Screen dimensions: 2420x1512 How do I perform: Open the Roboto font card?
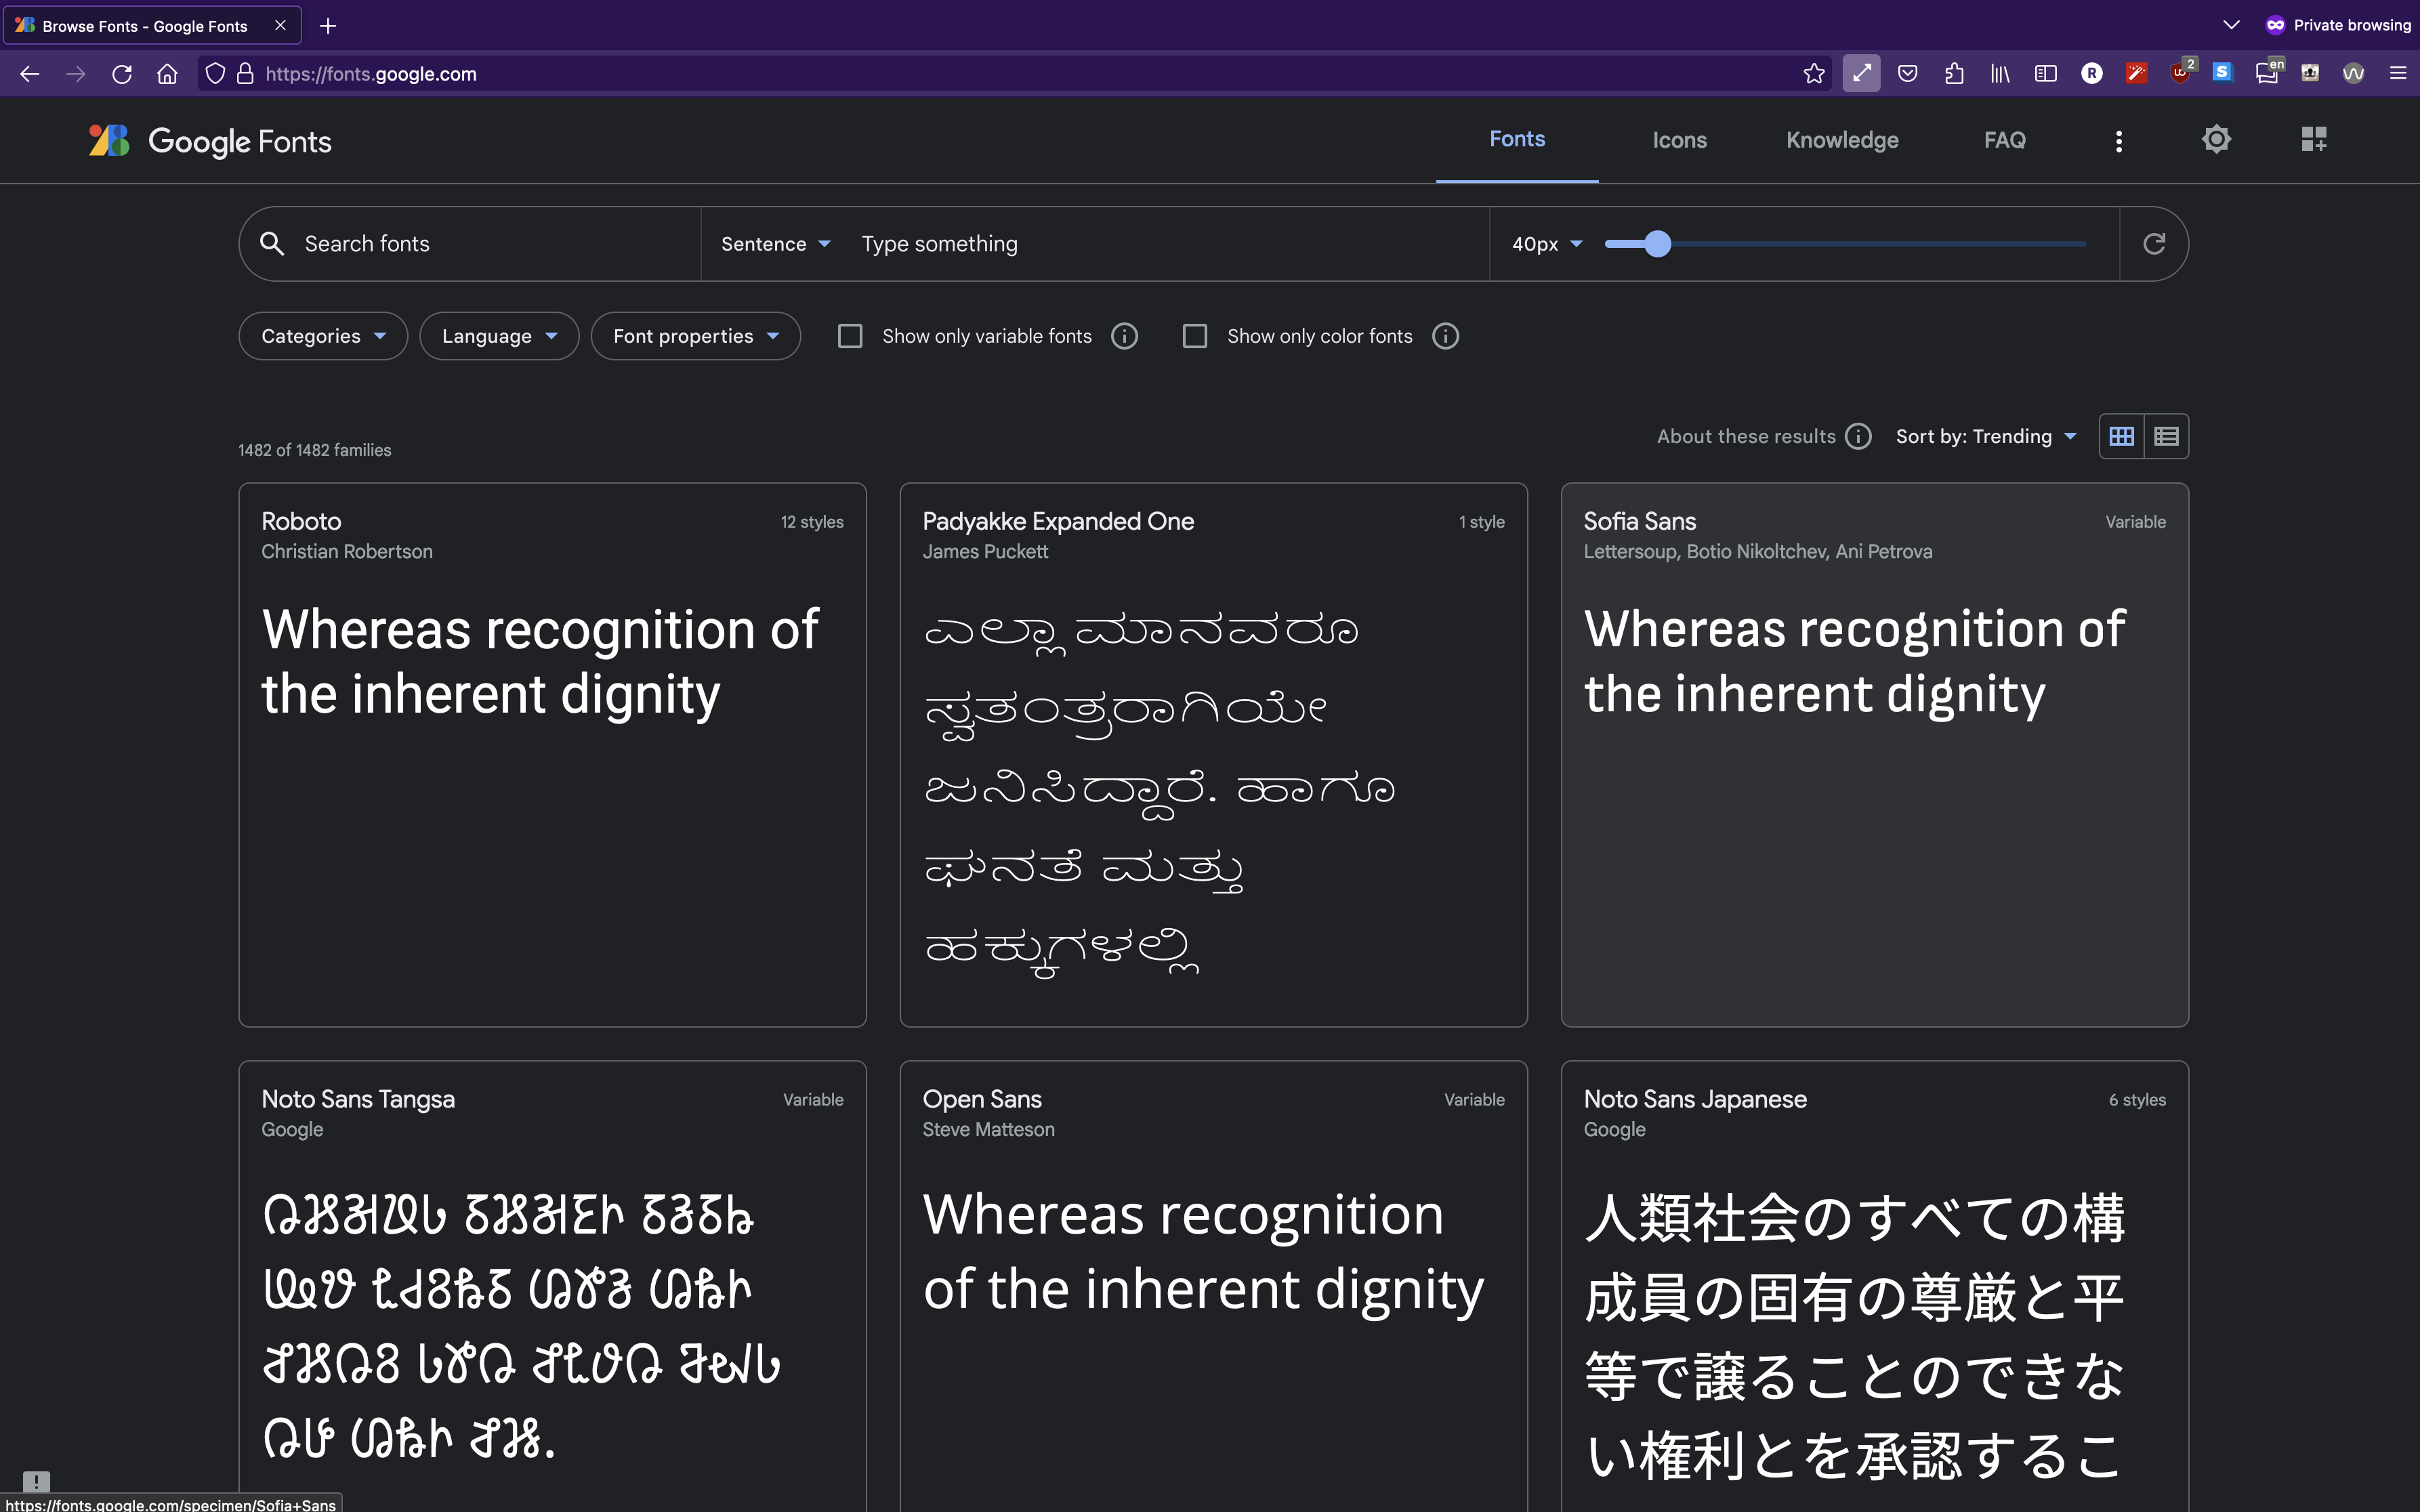point(552,754)
